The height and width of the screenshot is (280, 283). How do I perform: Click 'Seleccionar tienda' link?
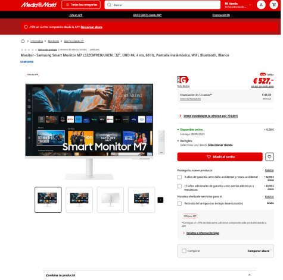tap(220, 145)
